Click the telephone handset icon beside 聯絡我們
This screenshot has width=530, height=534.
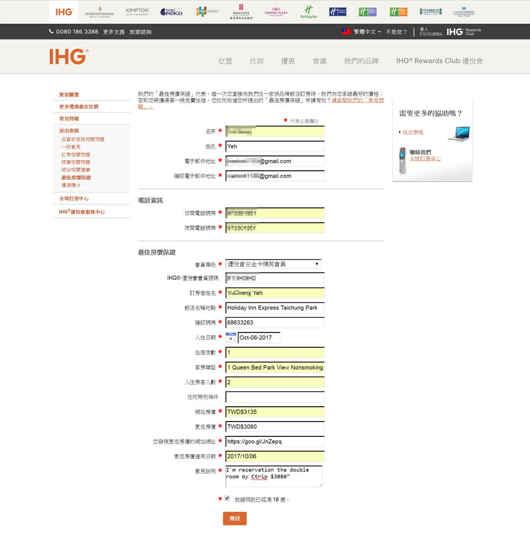(403, 160)
